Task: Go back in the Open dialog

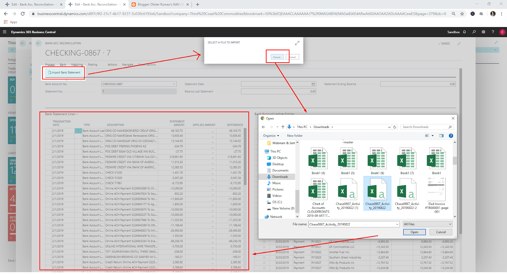Action: (263, 127)
